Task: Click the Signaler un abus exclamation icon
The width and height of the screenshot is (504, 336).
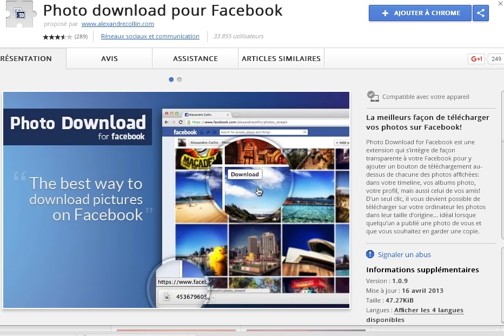Action: [x=370, y=254]
